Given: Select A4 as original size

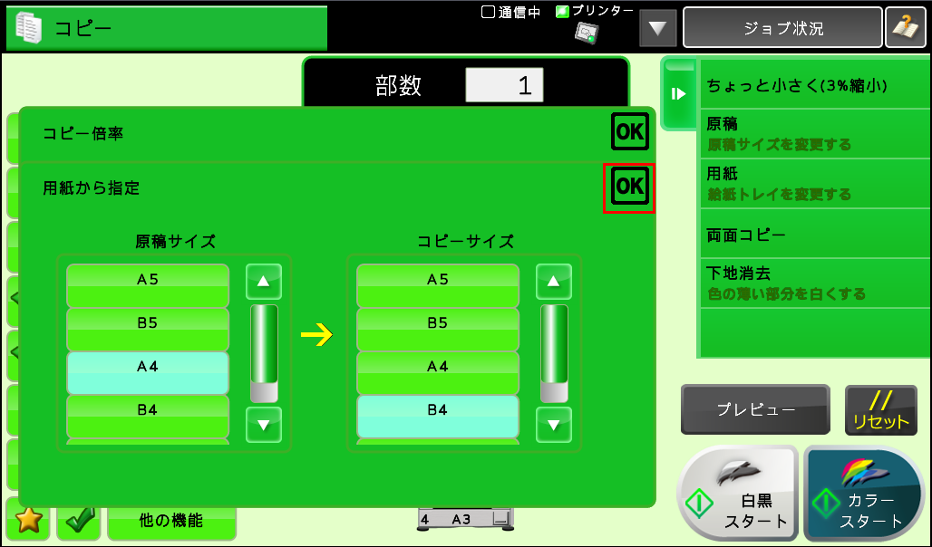Looking at the screenshot, I should click(x=148, y=373).
